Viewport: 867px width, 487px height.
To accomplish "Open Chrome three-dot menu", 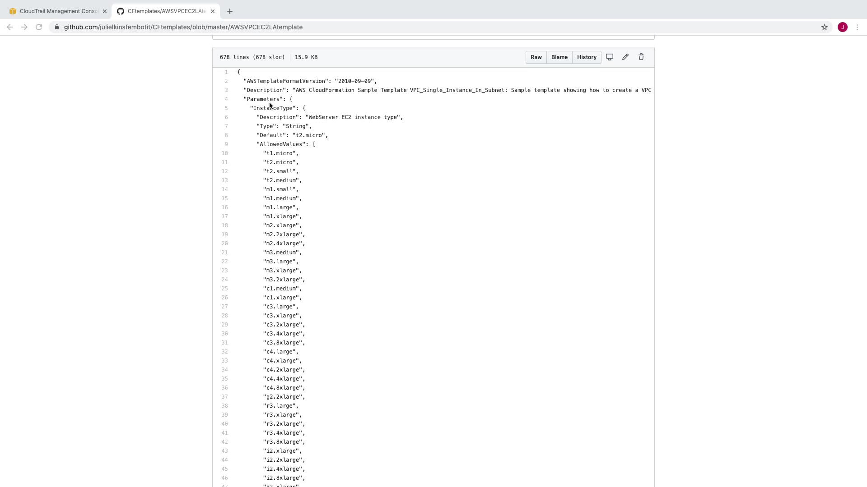I will tap(857, 28).
